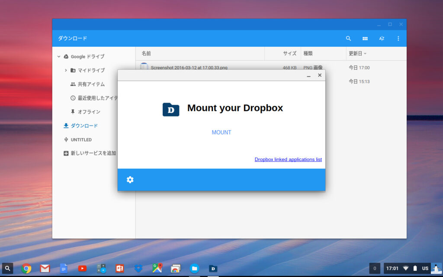
Task: Click the Dropbox folder logo beside the heading
Action: coord(171,110)
